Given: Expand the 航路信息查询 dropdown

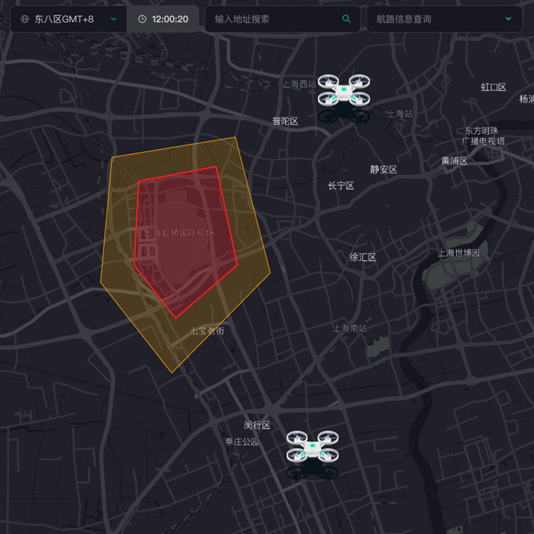Looking at the screenshot, I should pyautogui.click(x=444, y=19).
